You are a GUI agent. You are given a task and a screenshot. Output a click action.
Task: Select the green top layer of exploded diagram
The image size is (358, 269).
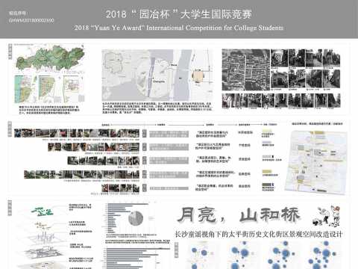tap(42, 211)
